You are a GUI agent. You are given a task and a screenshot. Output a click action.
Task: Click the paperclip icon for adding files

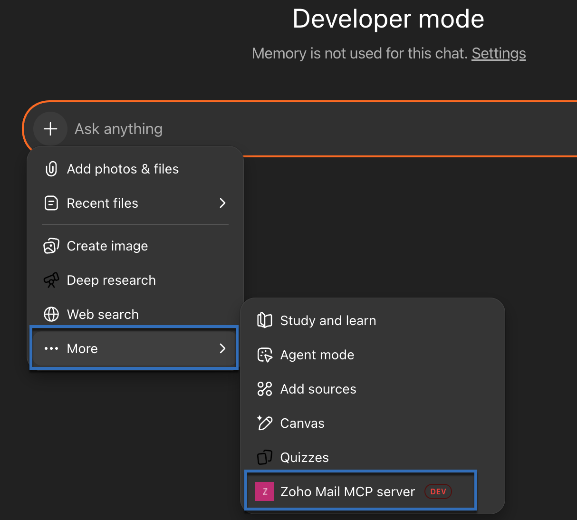coord(51,169)
